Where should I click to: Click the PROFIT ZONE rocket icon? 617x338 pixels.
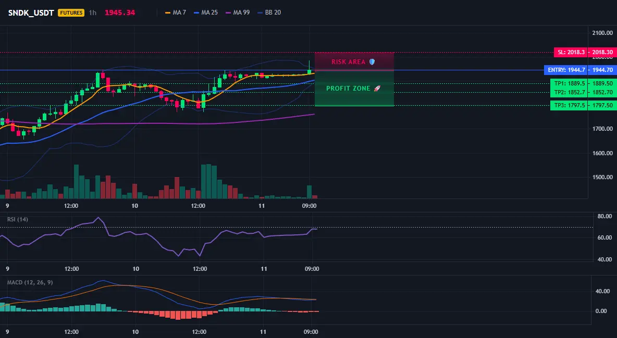pos(377,89)
